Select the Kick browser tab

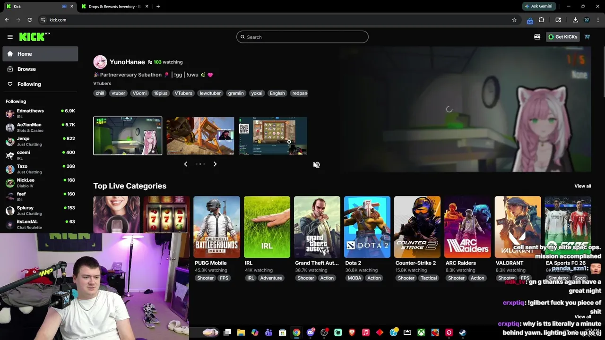coord(39,7)
